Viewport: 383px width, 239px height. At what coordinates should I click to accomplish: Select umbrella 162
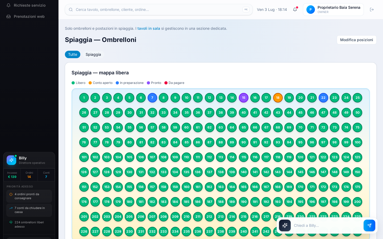point(210,187)
